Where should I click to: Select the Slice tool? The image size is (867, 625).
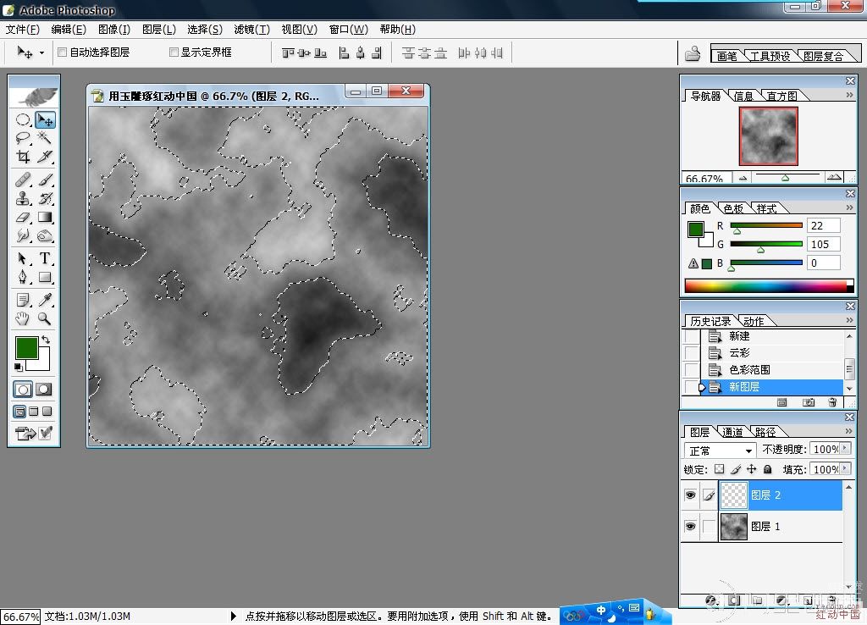[x=45, y=157]
